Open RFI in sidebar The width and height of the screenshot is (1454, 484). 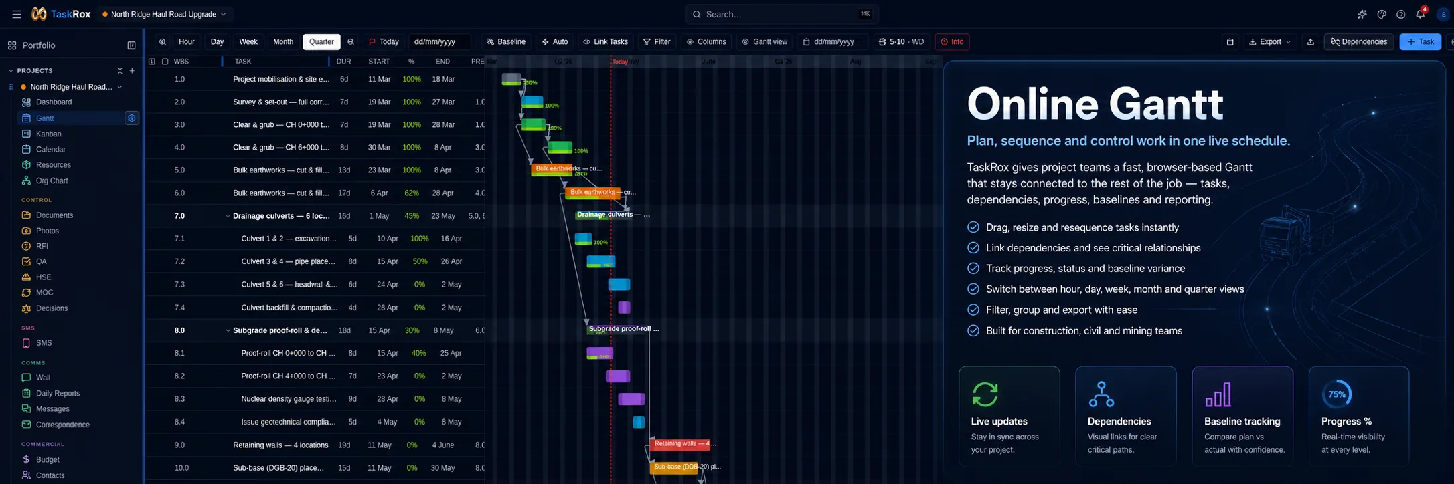click(42, 246)
